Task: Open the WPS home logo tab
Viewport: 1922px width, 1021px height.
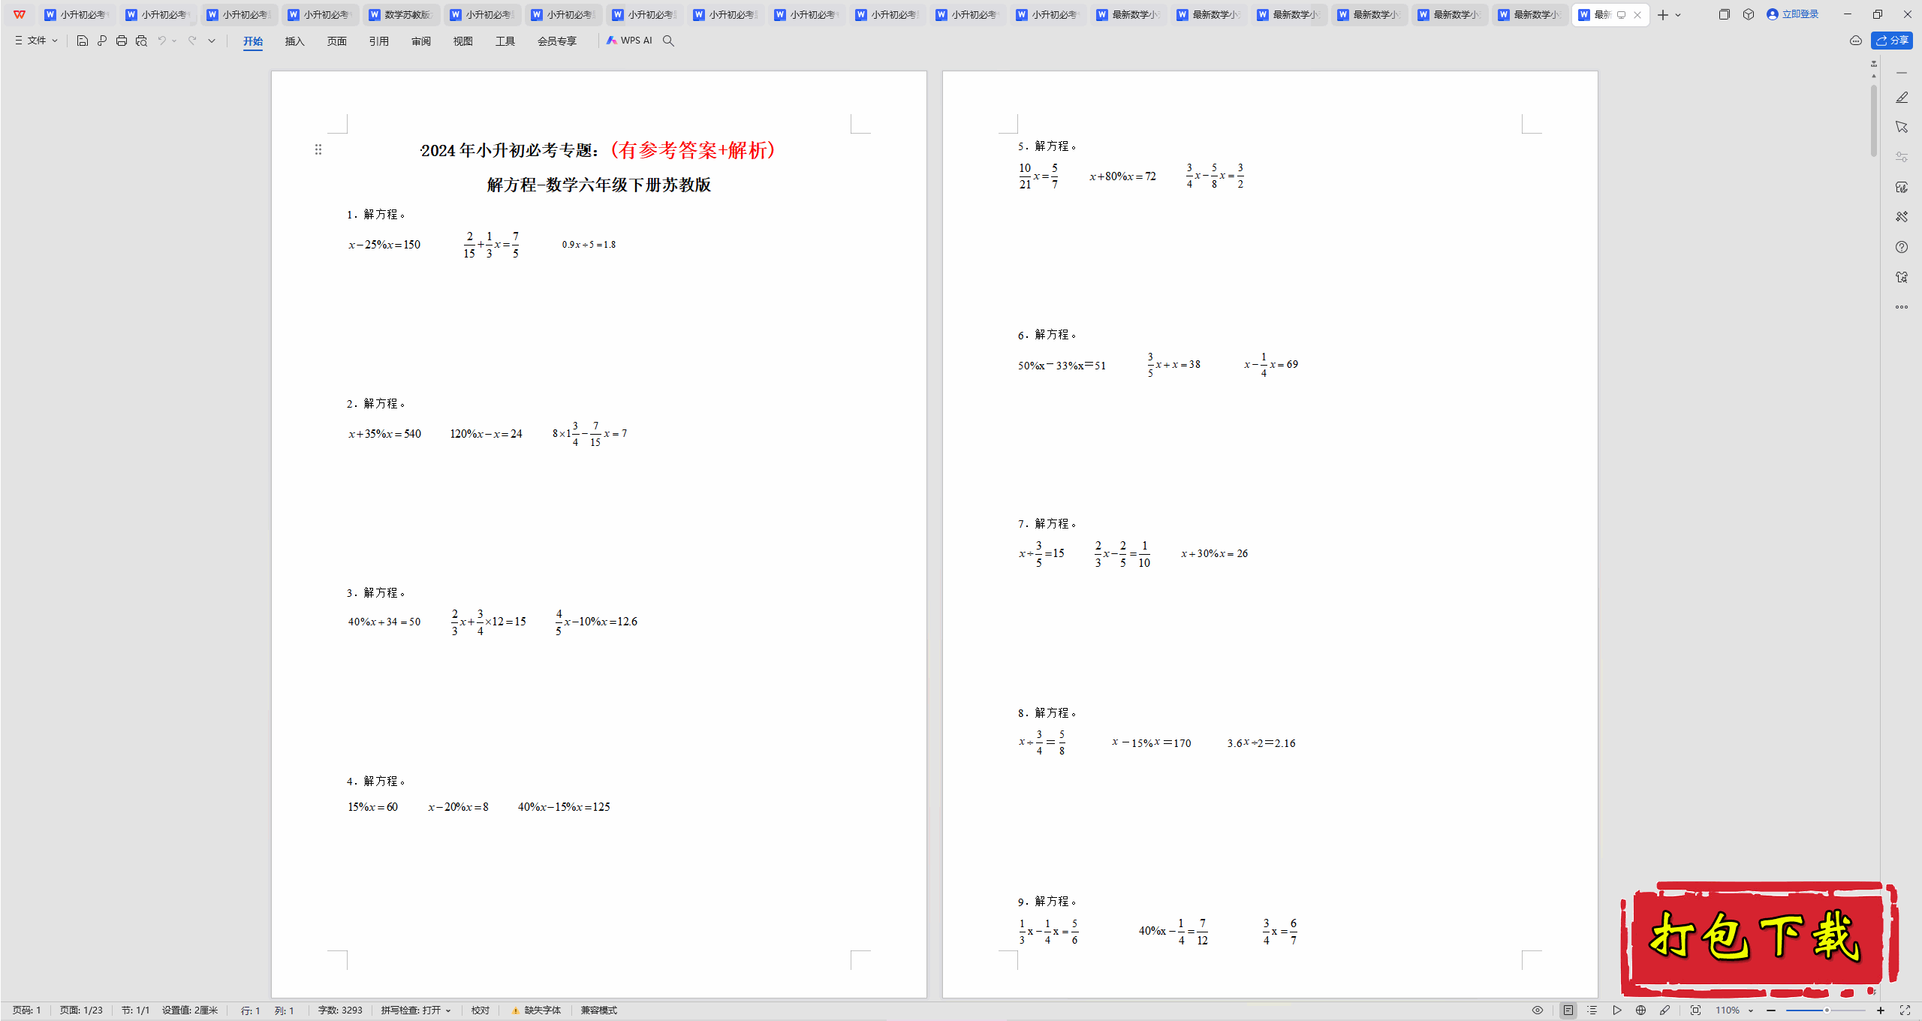Action: click(20, 14)
